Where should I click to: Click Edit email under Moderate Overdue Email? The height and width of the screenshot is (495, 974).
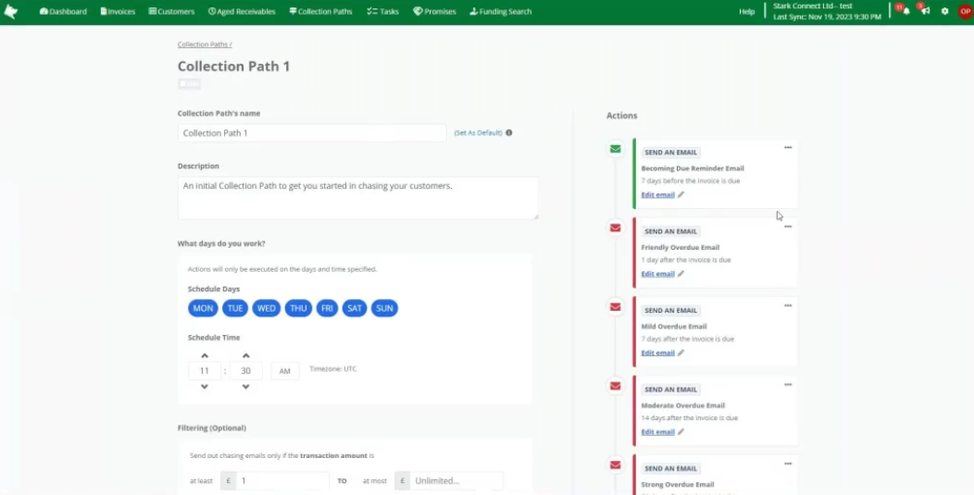pos(658,432)
